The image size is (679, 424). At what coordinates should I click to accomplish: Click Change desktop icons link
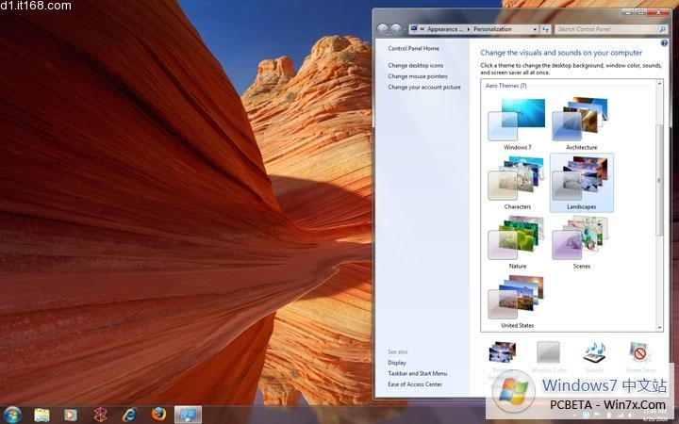[x=415, y=65]
